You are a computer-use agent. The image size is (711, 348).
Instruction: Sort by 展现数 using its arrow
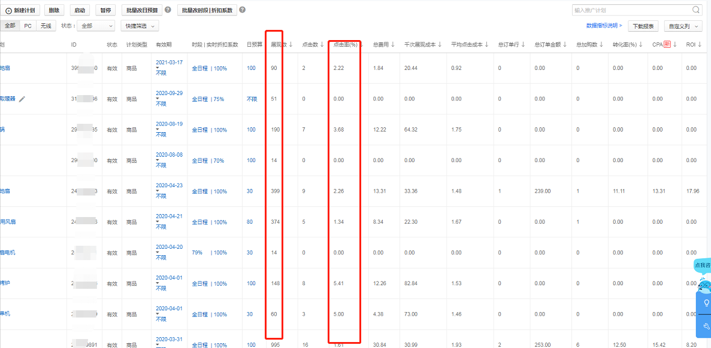click(x=291, y=44)
